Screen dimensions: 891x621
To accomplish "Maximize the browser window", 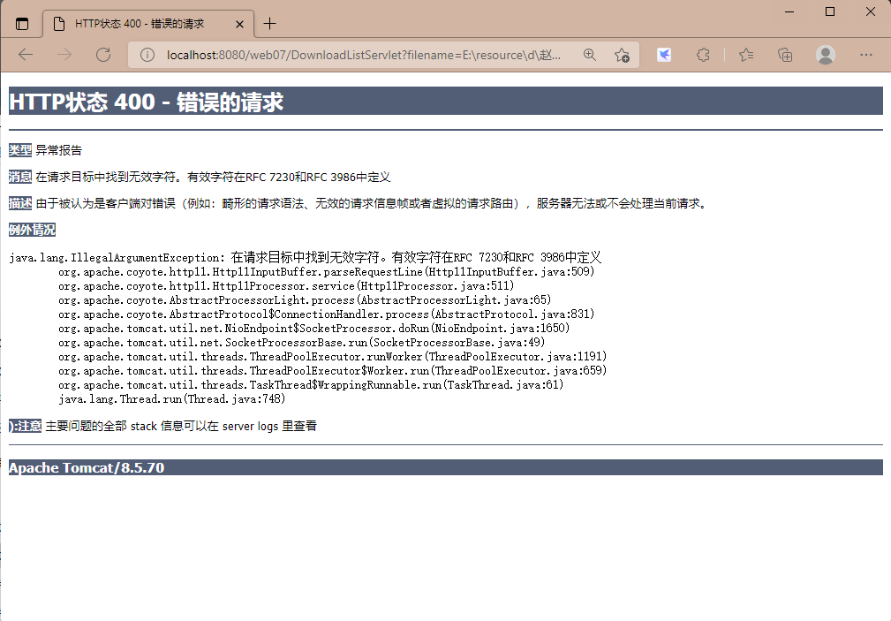I will pos(830,11).
